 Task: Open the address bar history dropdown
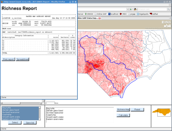tap(128, 9)
